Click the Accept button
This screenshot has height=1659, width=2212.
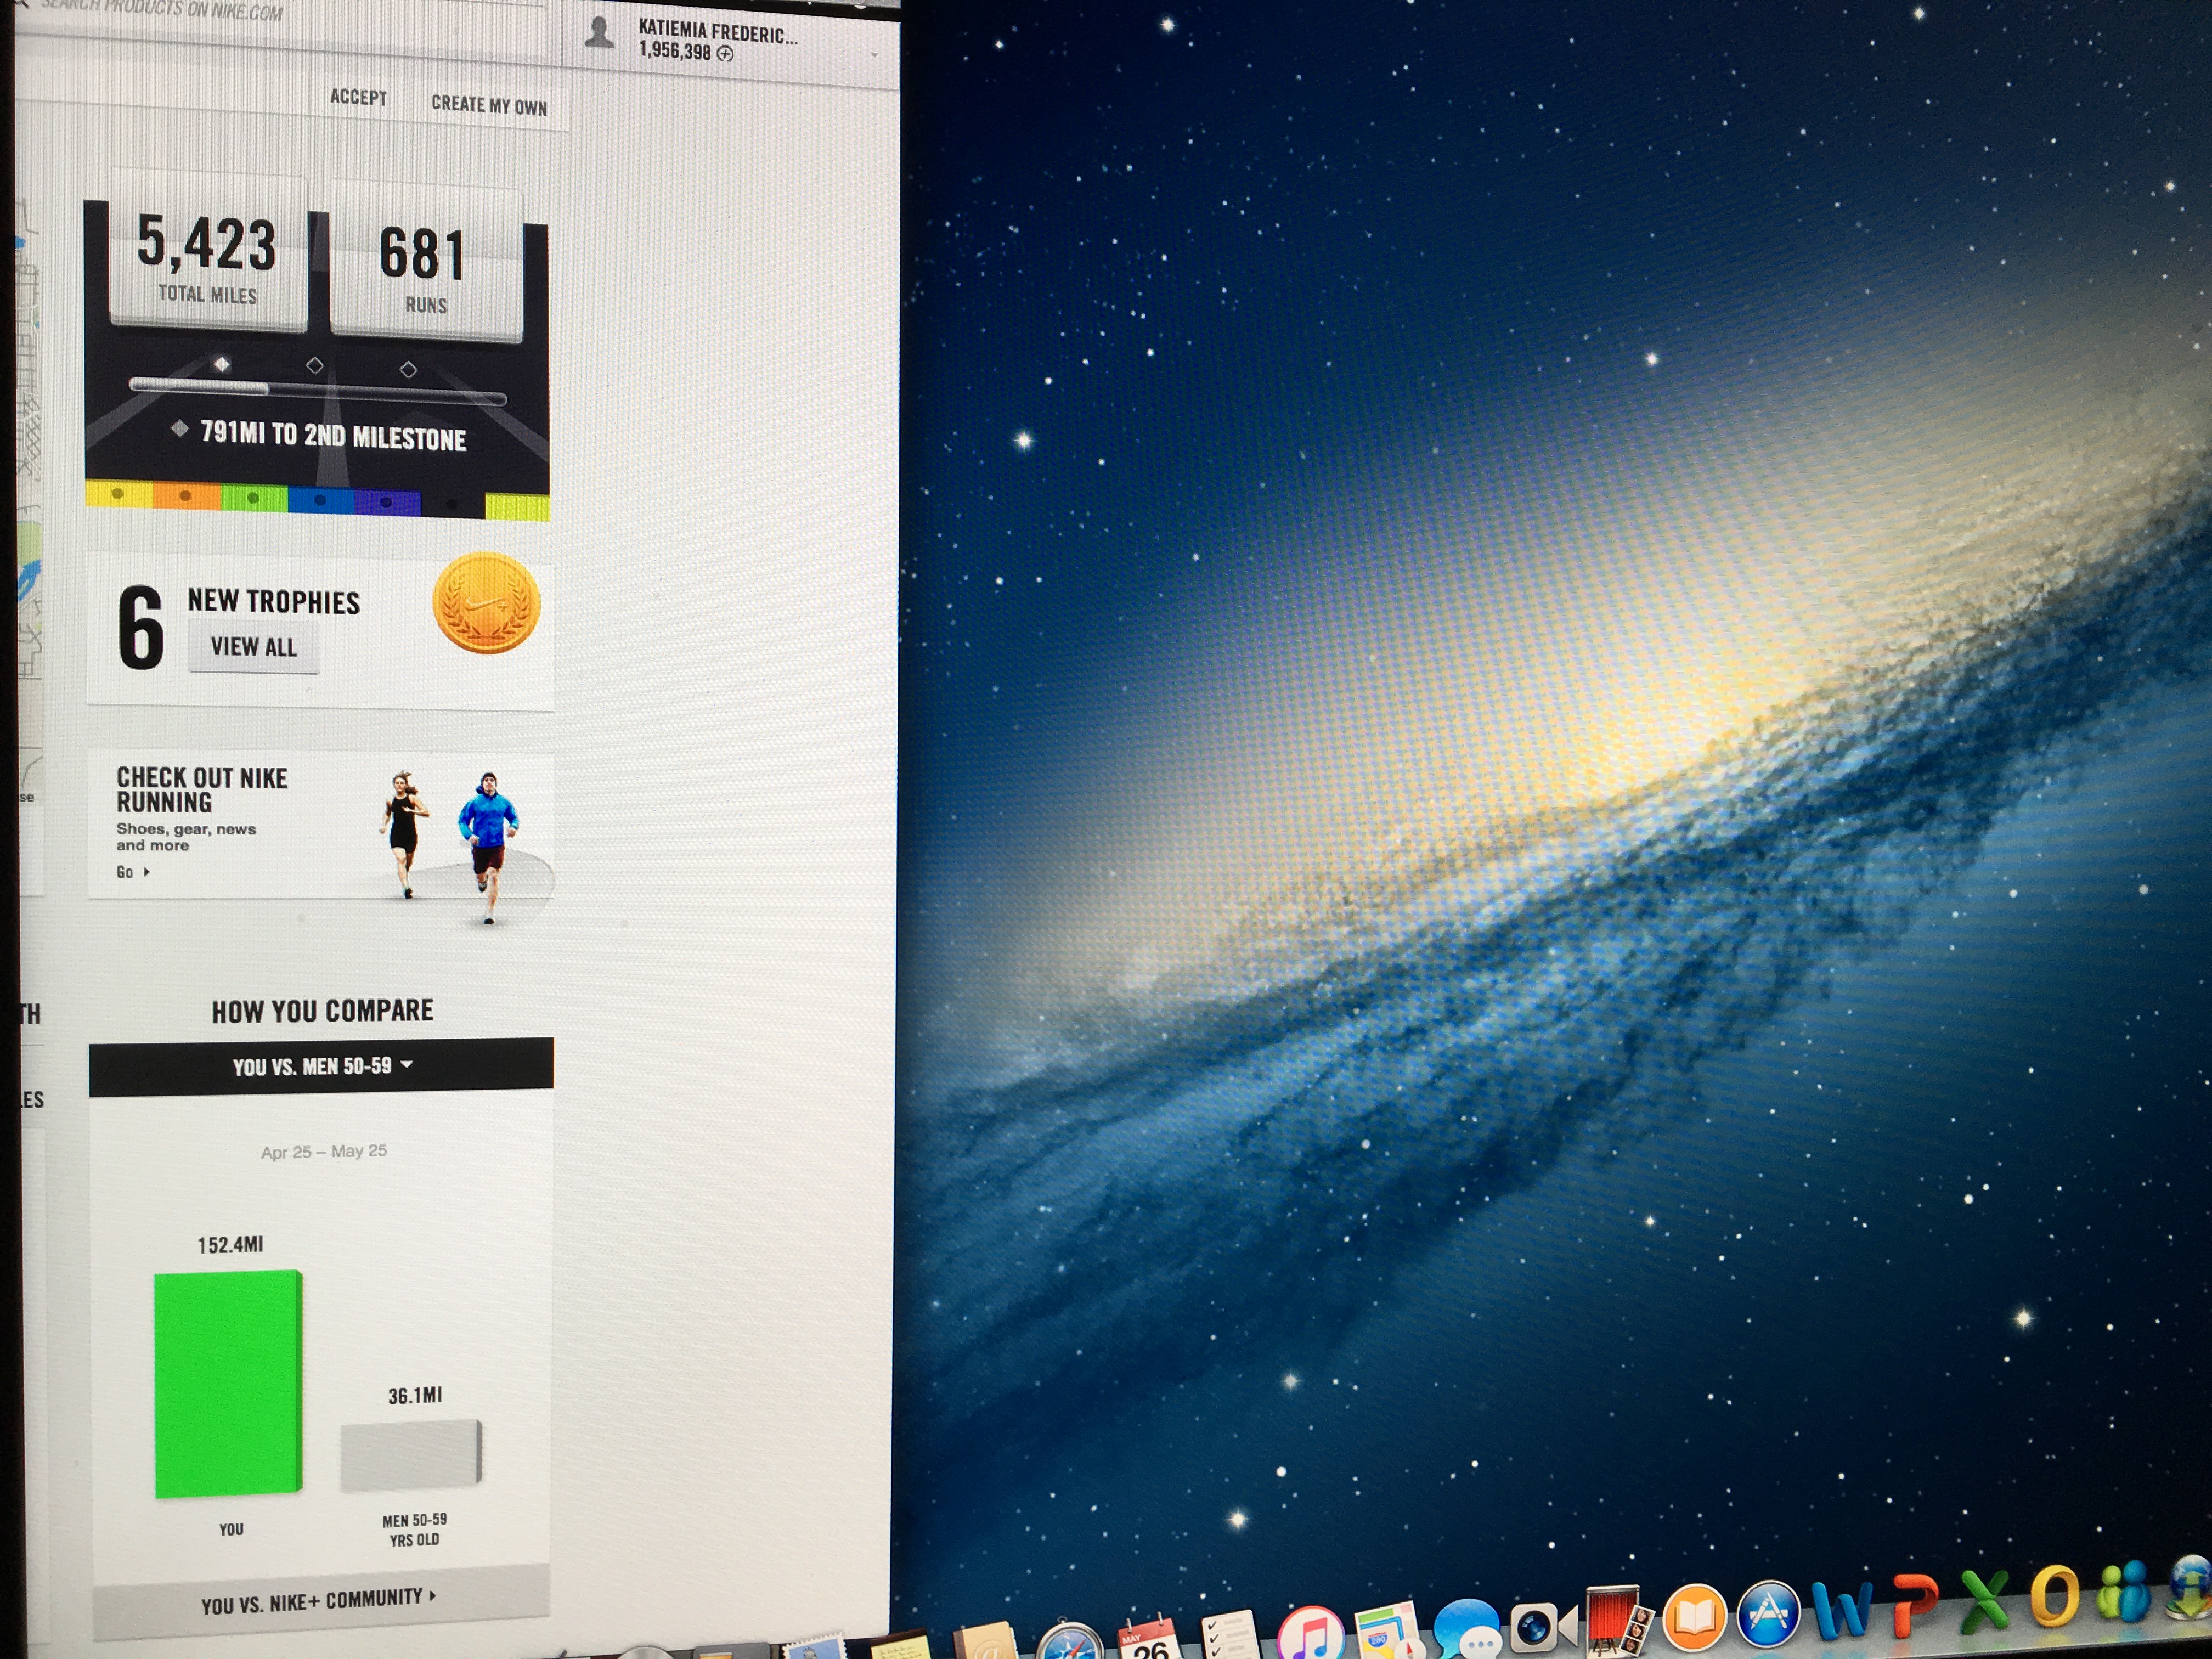coord(358,97)
